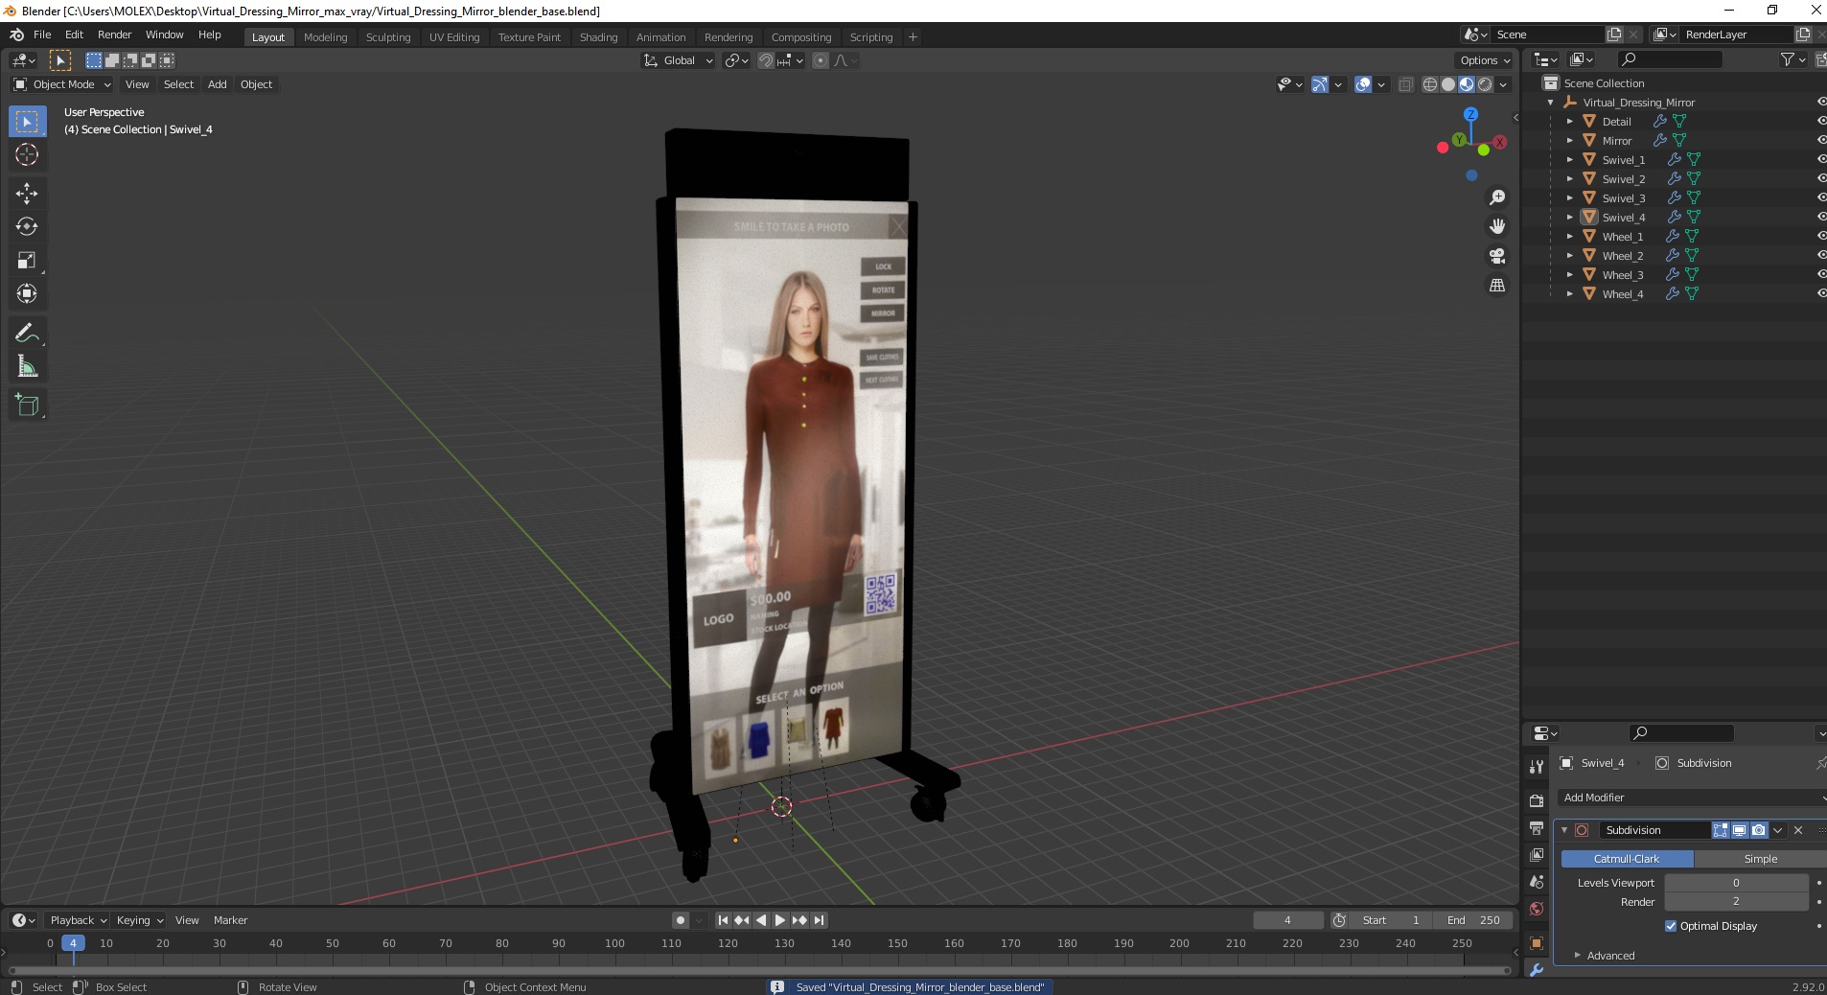Click the Select Box tool
This screenshot has width=1827, height=995.
27,121
